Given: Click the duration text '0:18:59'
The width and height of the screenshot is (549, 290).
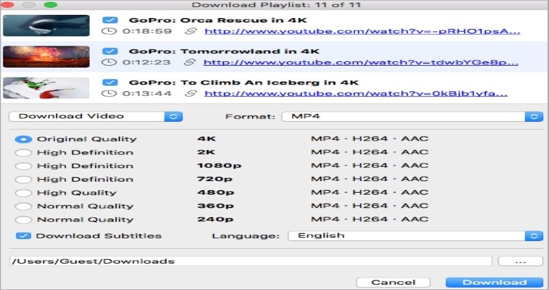Looking at the screenshot, I should pos(147,31).
